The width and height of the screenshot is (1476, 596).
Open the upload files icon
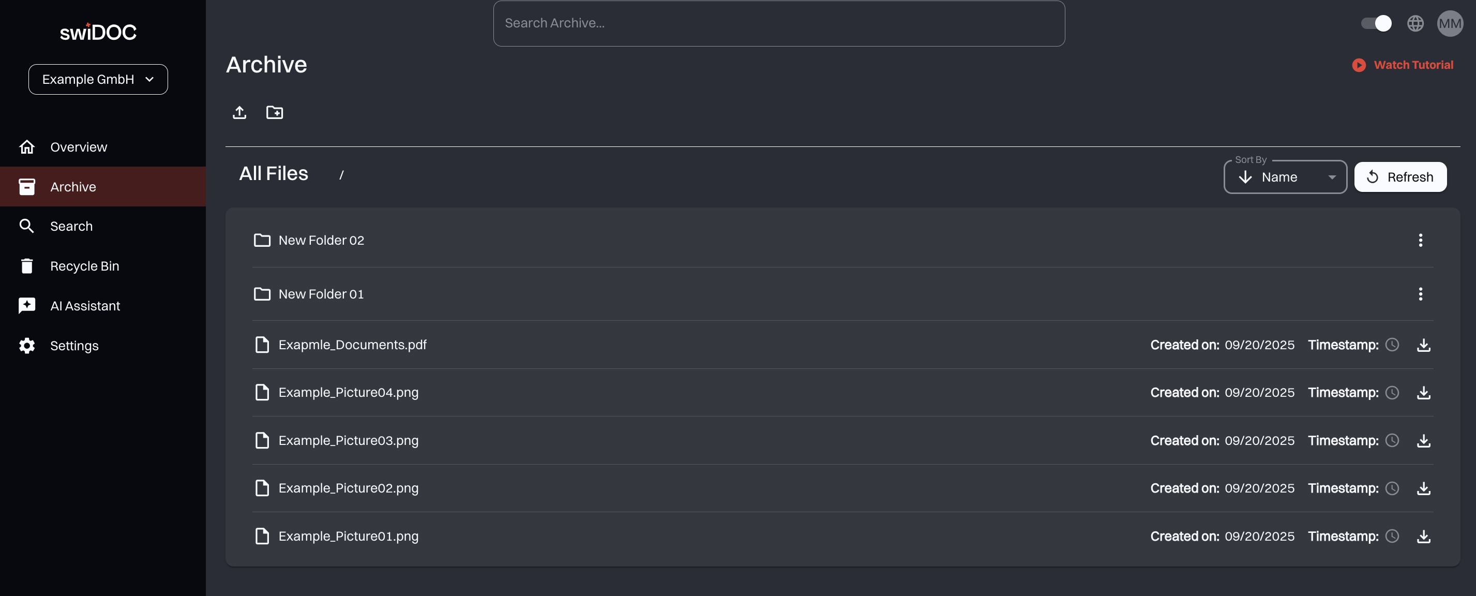(239, 112)
